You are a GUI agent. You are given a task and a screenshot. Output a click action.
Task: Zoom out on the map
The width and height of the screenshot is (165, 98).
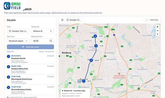tap(157, 31)
